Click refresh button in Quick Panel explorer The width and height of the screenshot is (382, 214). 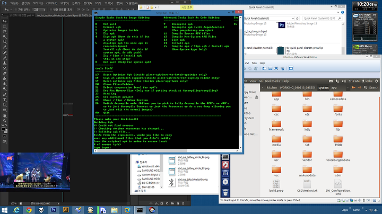[297, 18]
